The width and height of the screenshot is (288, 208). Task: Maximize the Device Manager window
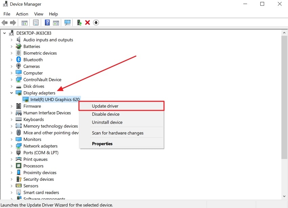[262, 4]
